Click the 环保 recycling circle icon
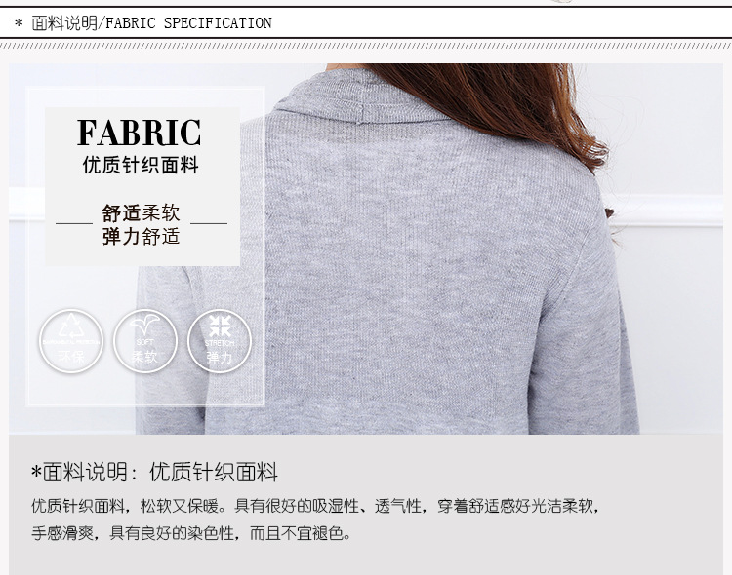The width and height of the screenshot is (732, 575). [71, 341]
